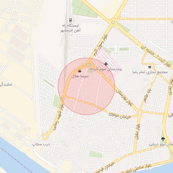This screenshot has height=173, width=173.
Task: Click the بلوار شهید رجایی street label
Action: click(58, 116)
